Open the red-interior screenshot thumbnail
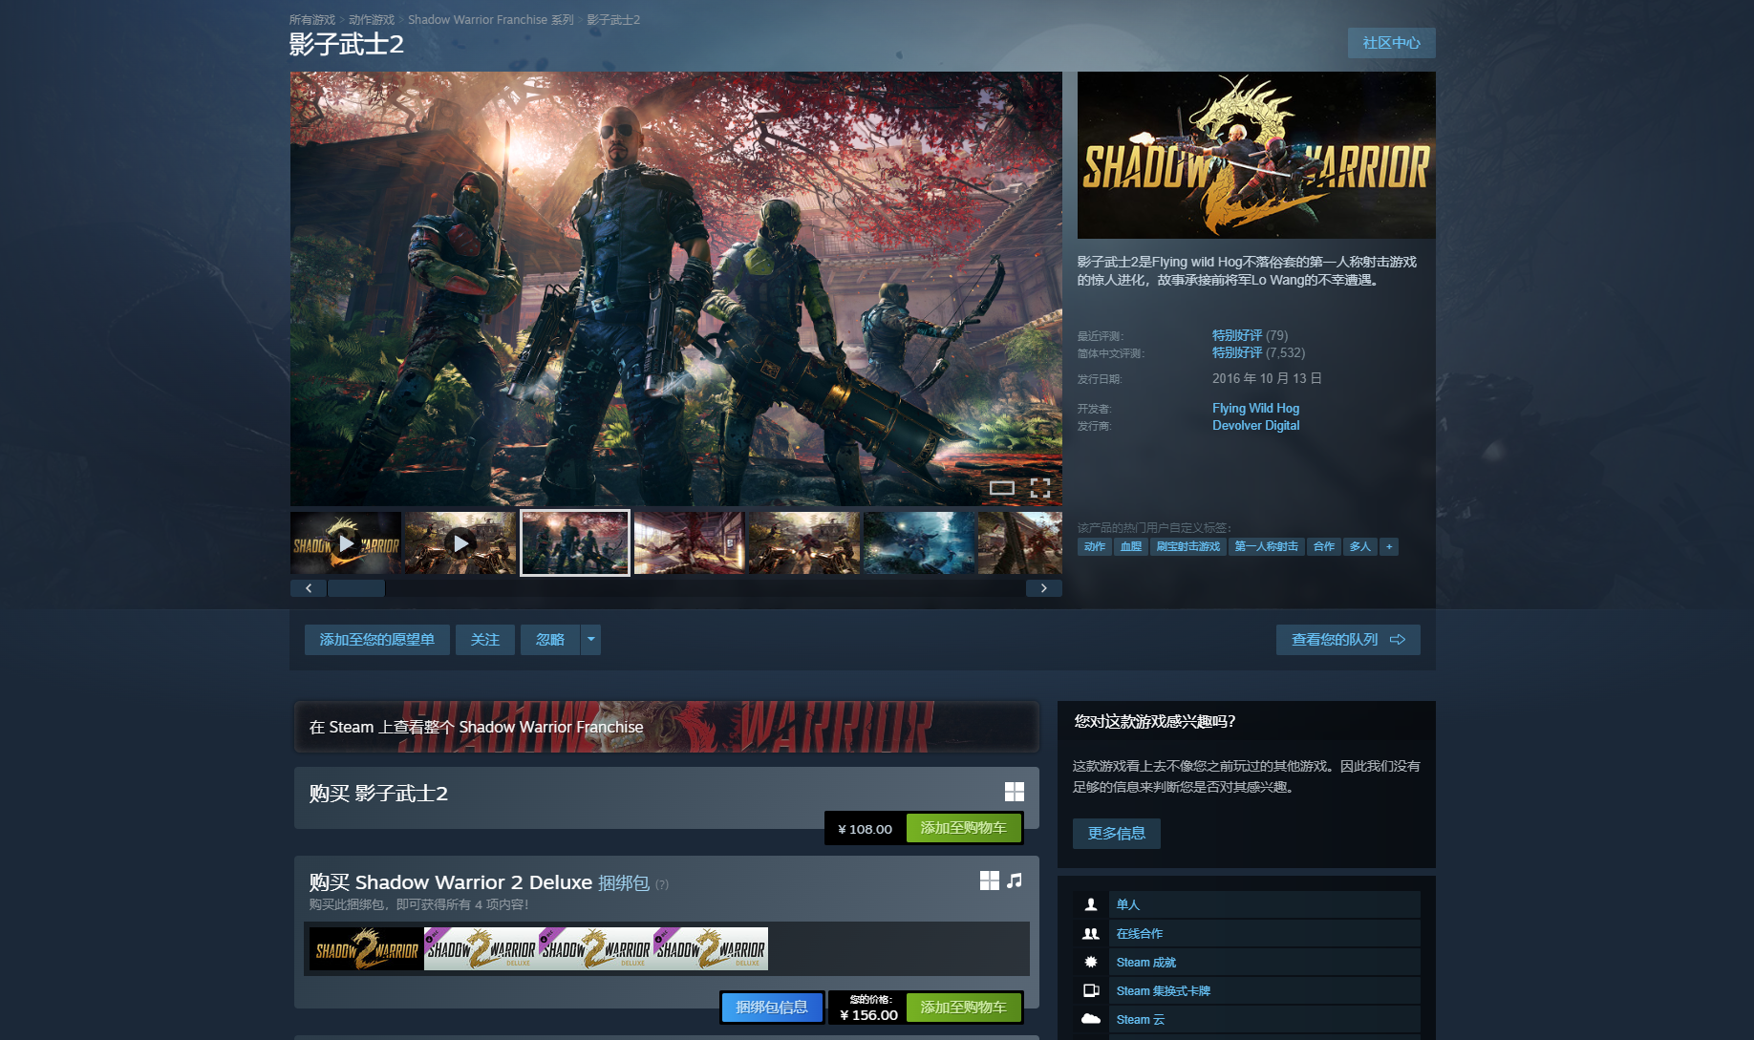 click(x=690, y=543)
